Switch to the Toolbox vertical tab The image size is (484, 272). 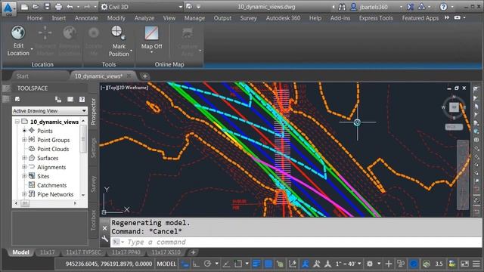coord(93,220)
